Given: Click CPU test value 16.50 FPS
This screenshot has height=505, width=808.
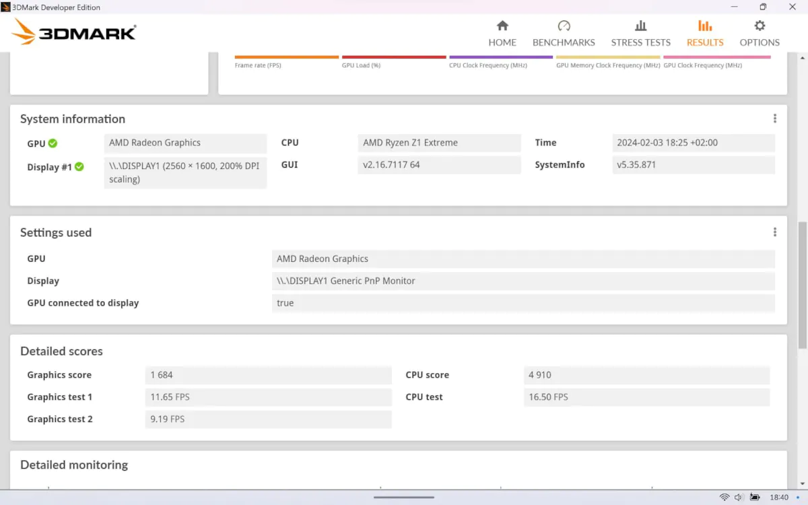Looking at the screenshot, I should [x=646, y=397].
